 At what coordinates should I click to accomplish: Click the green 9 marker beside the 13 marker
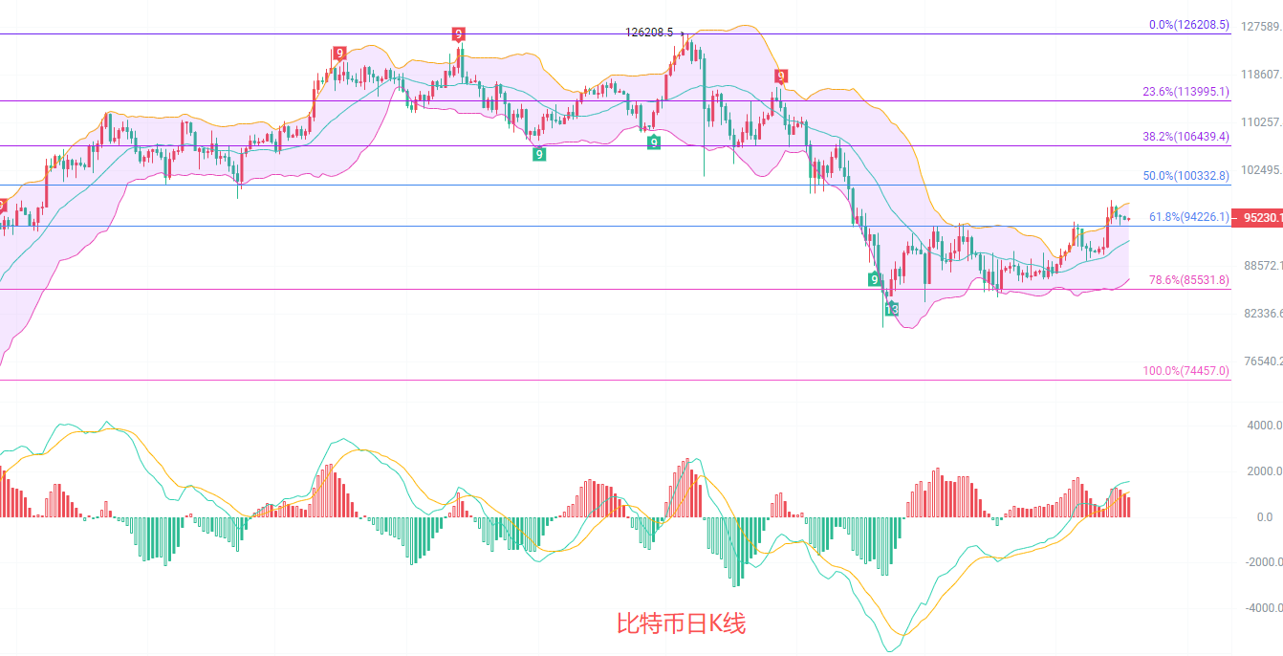(x=874, y=279)
